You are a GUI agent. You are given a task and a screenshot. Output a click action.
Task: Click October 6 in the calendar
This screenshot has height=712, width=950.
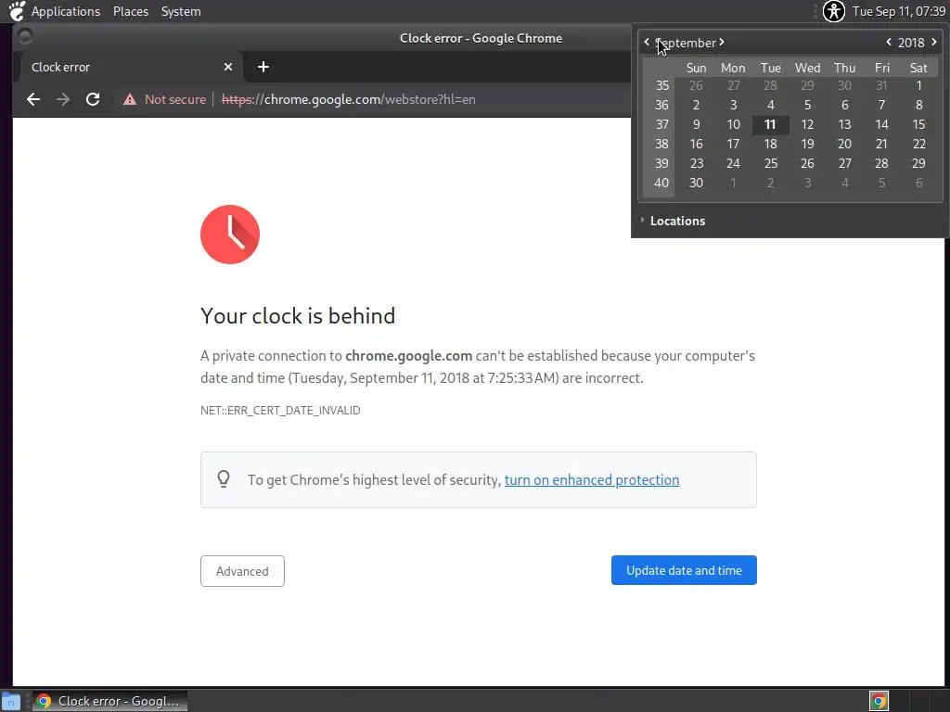coord(918,183)
